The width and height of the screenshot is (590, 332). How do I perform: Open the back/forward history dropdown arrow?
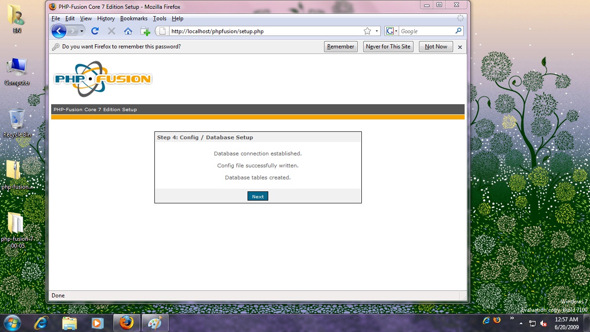[82, 31]
